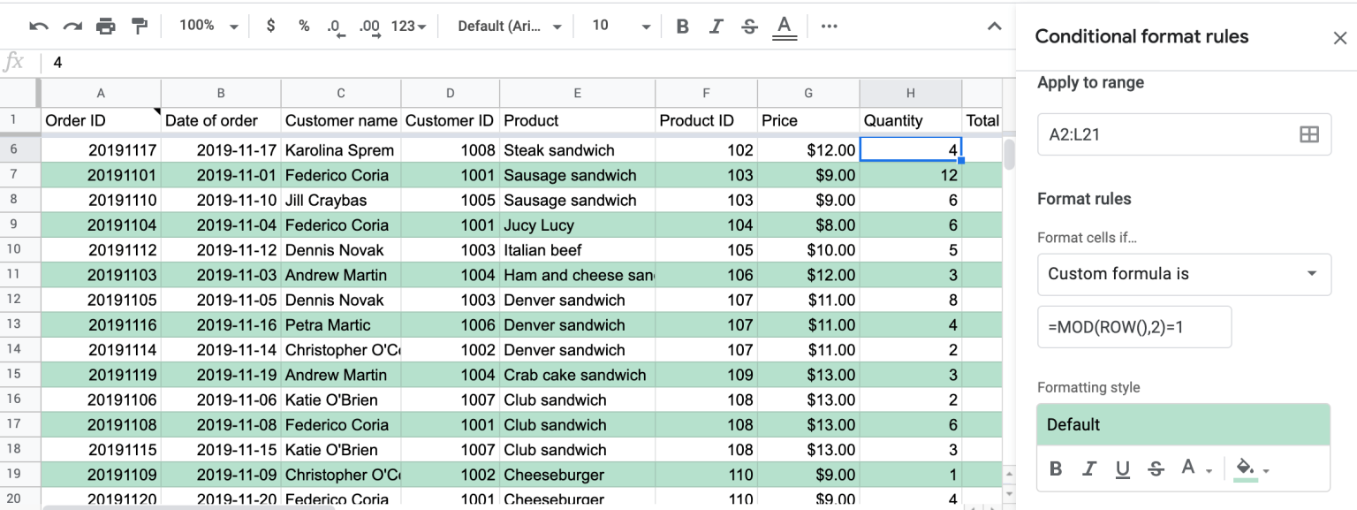This screenshot has width=1357, height=510.
Task: Close the Conditional format rules panel
Action: click(x=1339, y=37)
